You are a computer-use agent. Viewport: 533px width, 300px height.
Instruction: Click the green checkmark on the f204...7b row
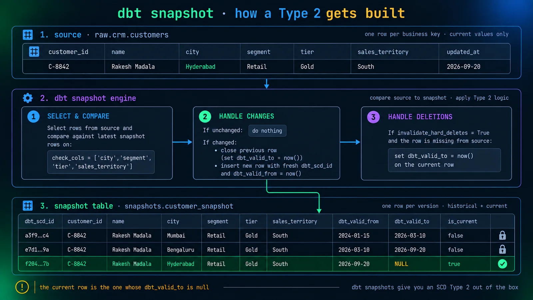[x=502, y=264]
